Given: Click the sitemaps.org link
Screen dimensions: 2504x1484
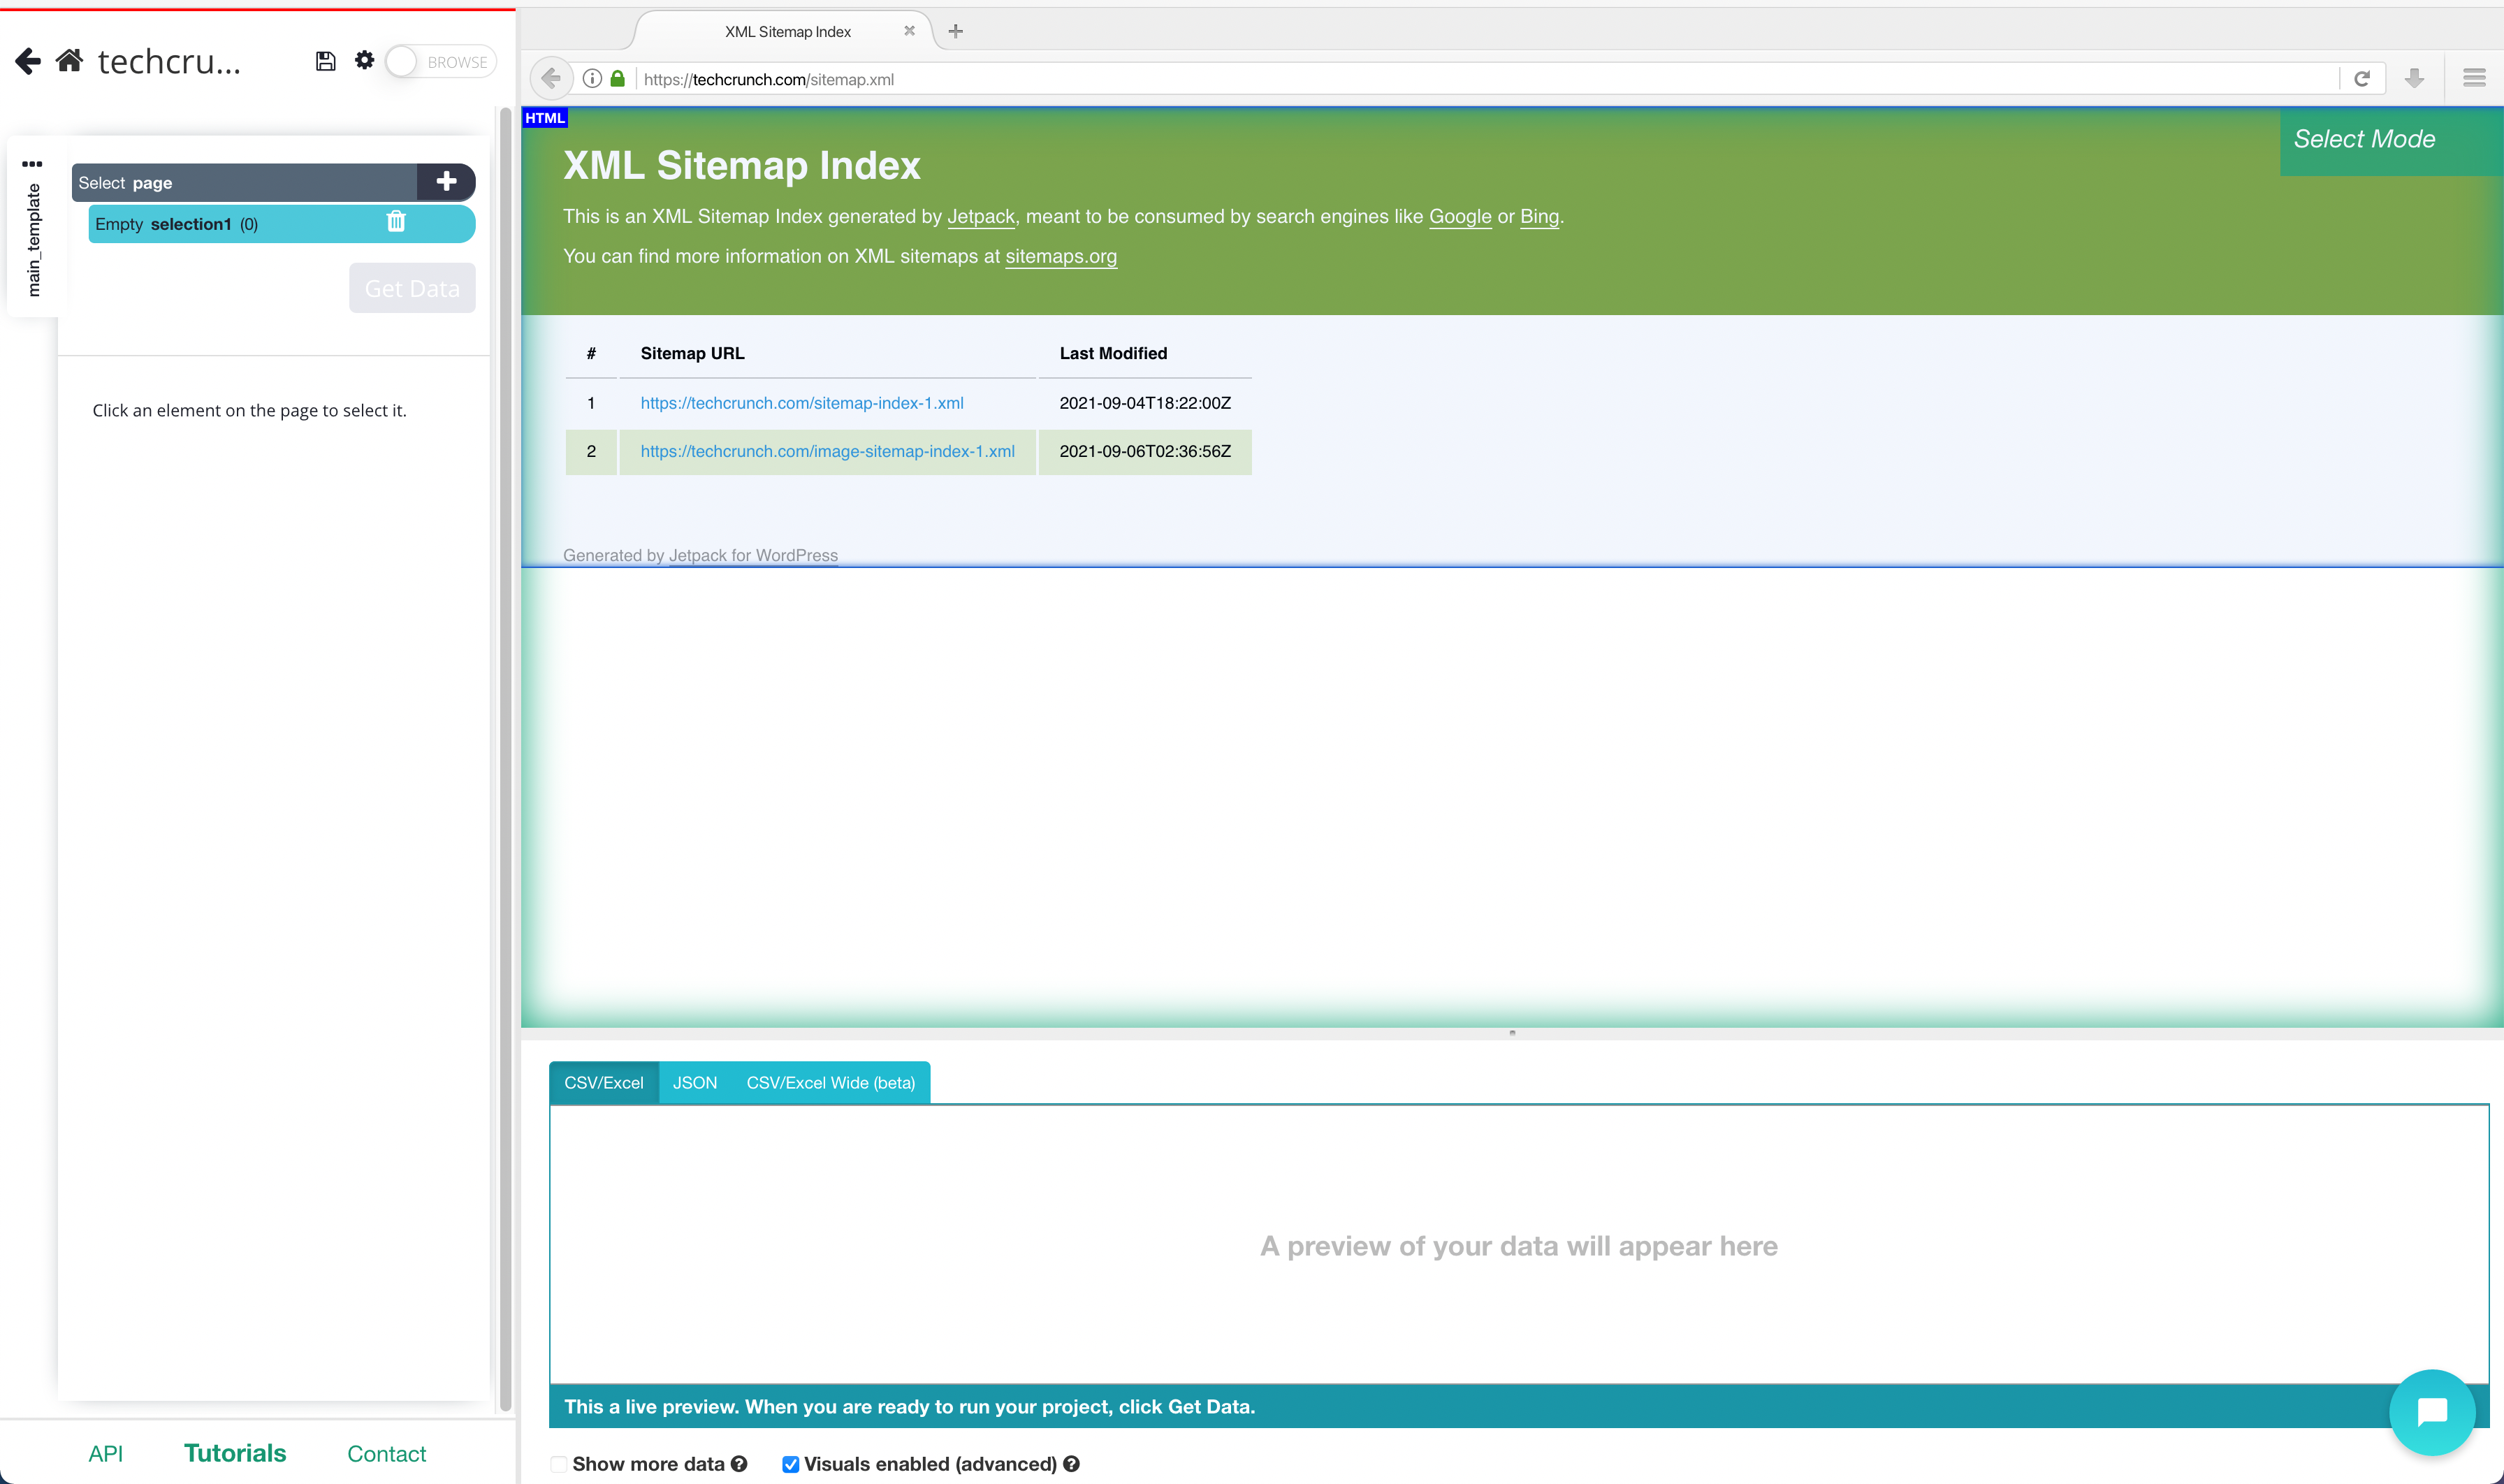Looking at the screenshot, I should pyautogui.click(x=1060, y=256).
